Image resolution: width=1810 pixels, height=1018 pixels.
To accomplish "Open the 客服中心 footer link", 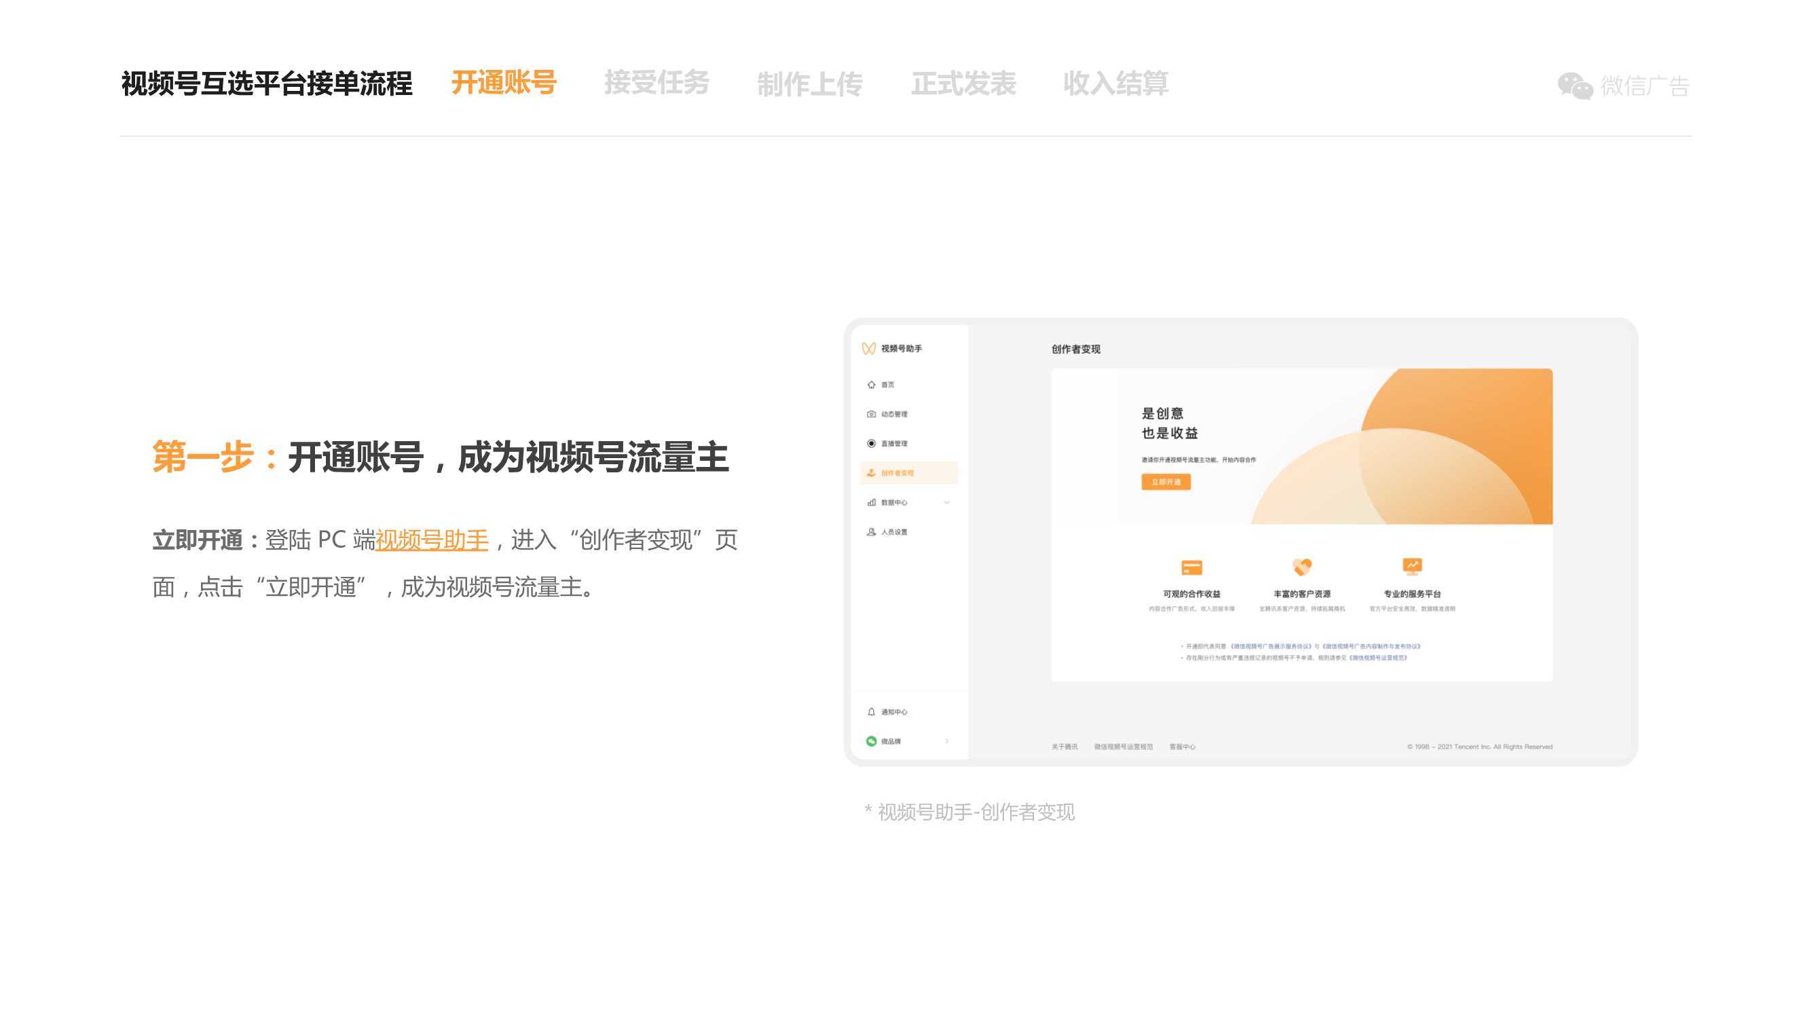I will 1182,747.
